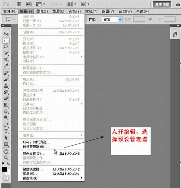This screenshot has height=188, width=181.
Task: Choose Color Settings in Edit menu
Action: click(x=51, y=153)
